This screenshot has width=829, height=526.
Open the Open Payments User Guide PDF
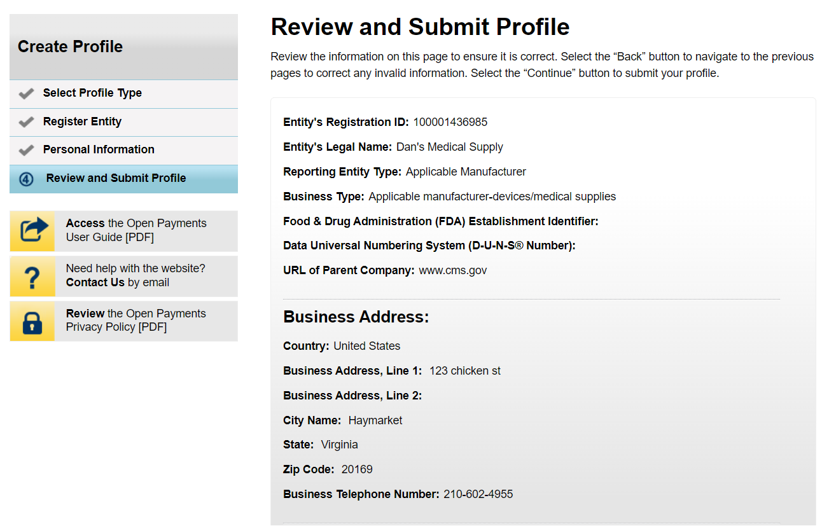(136, 230)
